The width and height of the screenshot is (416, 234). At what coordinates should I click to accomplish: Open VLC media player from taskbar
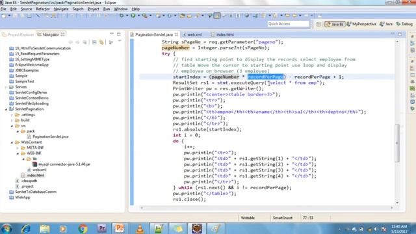click(140, 228)
